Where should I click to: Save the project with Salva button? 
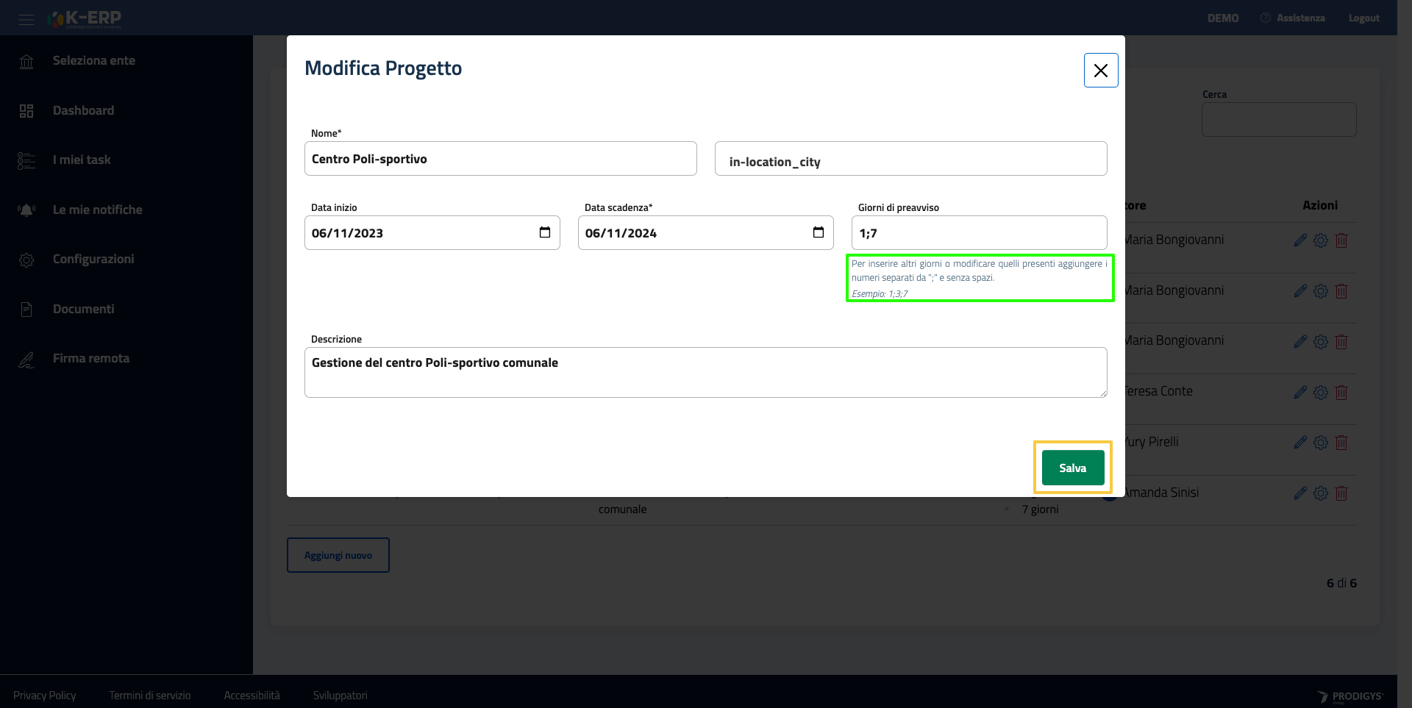(x=1072, y=468)
